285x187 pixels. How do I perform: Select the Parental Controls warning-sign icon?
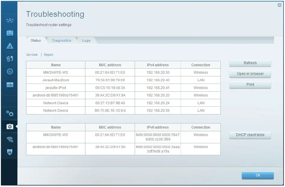pos(10,46)
